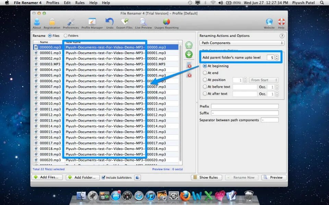Screen dimensions: 329x205
Task: Click the Add Folder... button
Action: coord(83,177)
